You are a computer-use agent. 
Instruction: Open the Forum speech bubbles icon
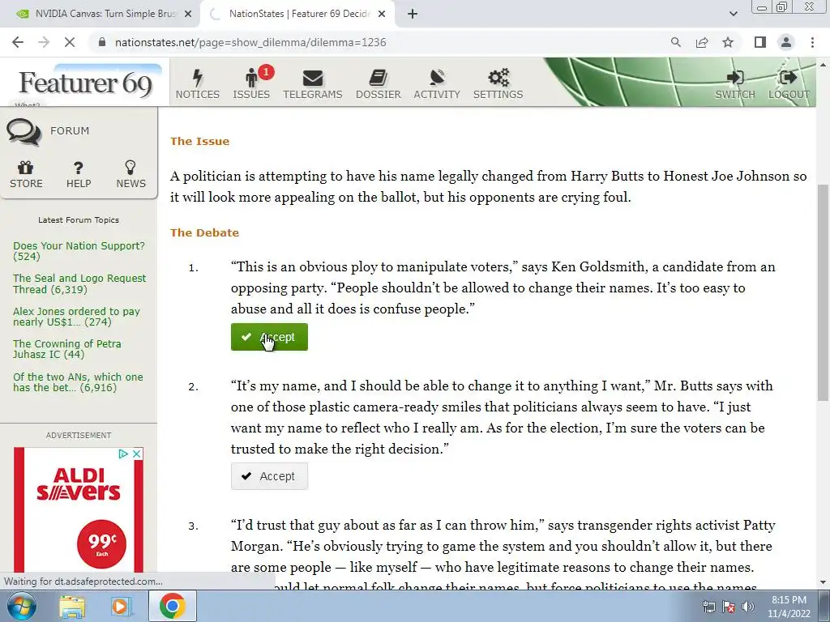tap(24, 132)
